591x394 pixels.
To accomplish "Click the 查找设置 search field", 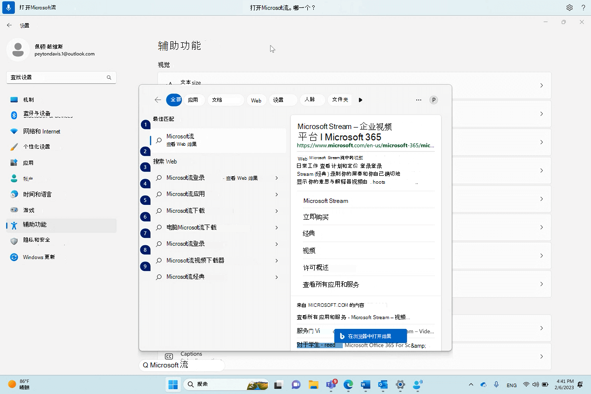I will 61,77.
